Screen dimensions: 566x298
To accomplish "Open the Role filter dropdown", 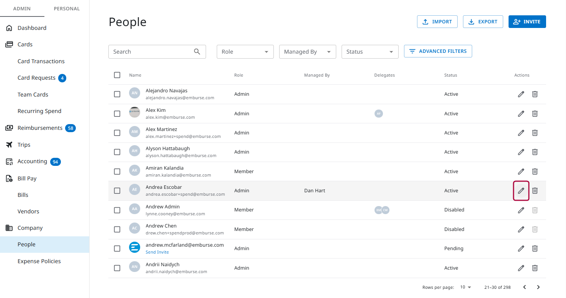I will click(245, 51).
